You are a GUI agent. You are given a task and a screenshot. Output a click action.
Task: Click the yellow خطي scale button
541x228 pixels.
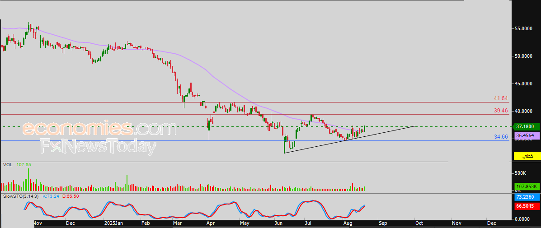click(527, 156)
